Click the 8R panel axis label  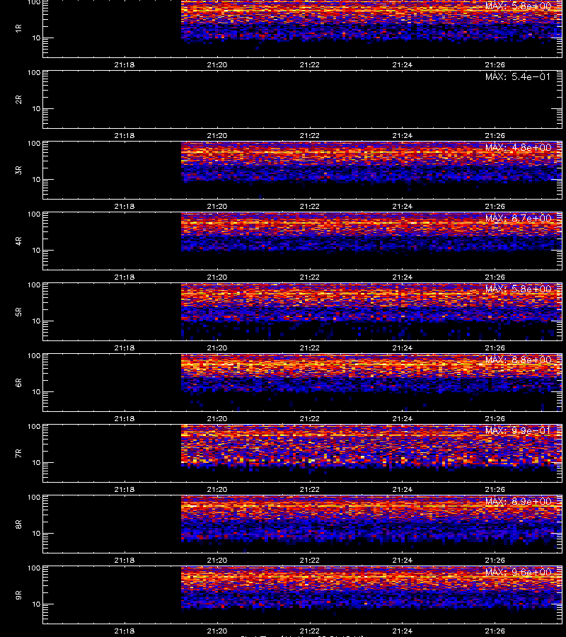18,524
